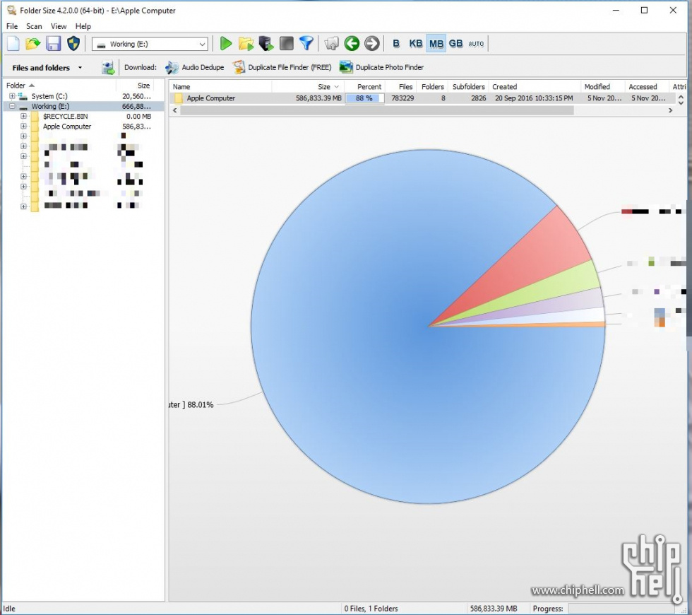This screenshot has width=692, height=615.
Task: Click the Subfolders column header
Action: pyautogui.click(x=468, y=86)
